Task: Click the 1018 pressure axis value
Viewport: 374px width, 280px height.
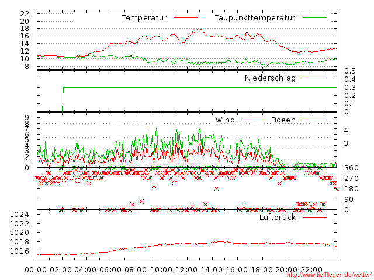Action: click(19, 242)
